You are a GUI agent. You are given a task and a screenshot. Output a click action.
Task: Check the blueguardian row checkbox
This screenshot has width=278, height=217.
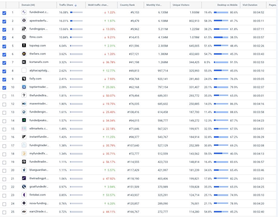click(x=4, y=171)
